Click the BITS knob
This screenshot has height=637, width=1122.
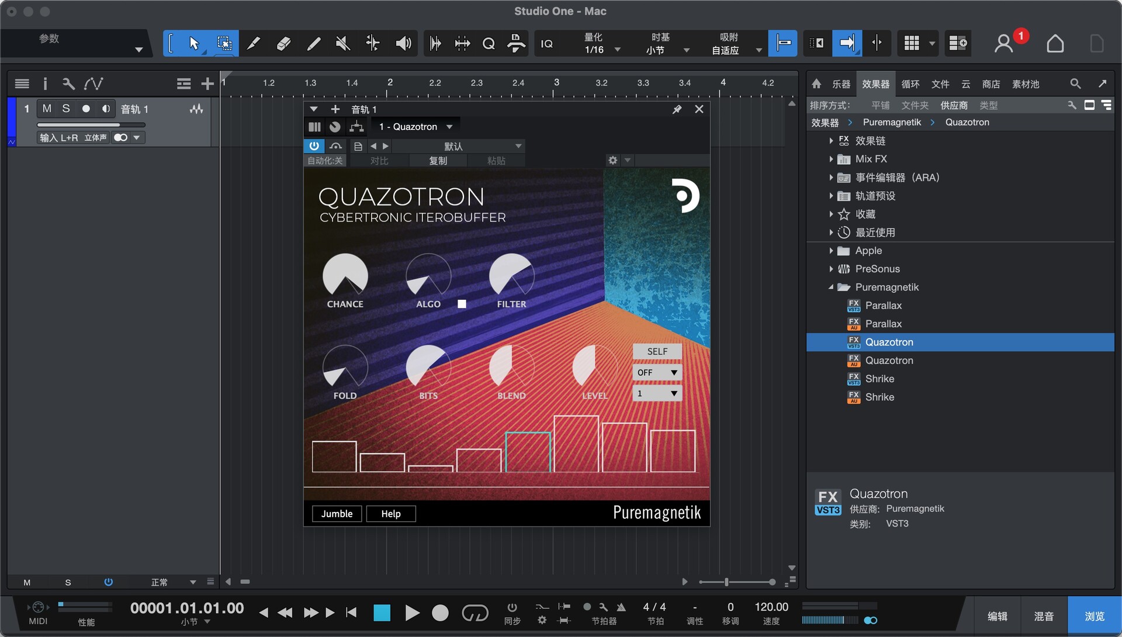(x=428, y=367)
